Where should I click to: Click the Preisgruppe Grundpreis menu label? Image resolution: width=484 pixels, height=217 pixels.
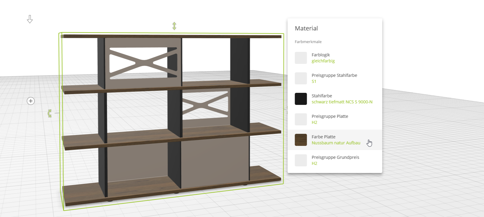[x=335, y=157]
